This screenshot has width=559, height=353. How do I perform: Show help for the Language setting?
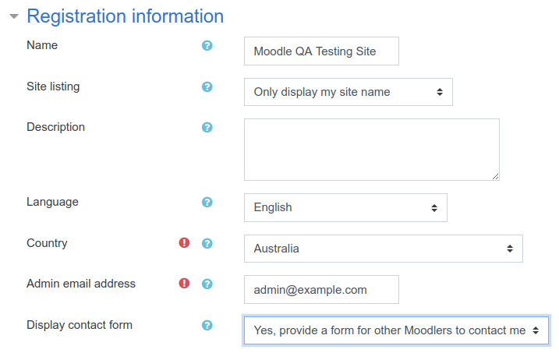(x=207, y=203)
